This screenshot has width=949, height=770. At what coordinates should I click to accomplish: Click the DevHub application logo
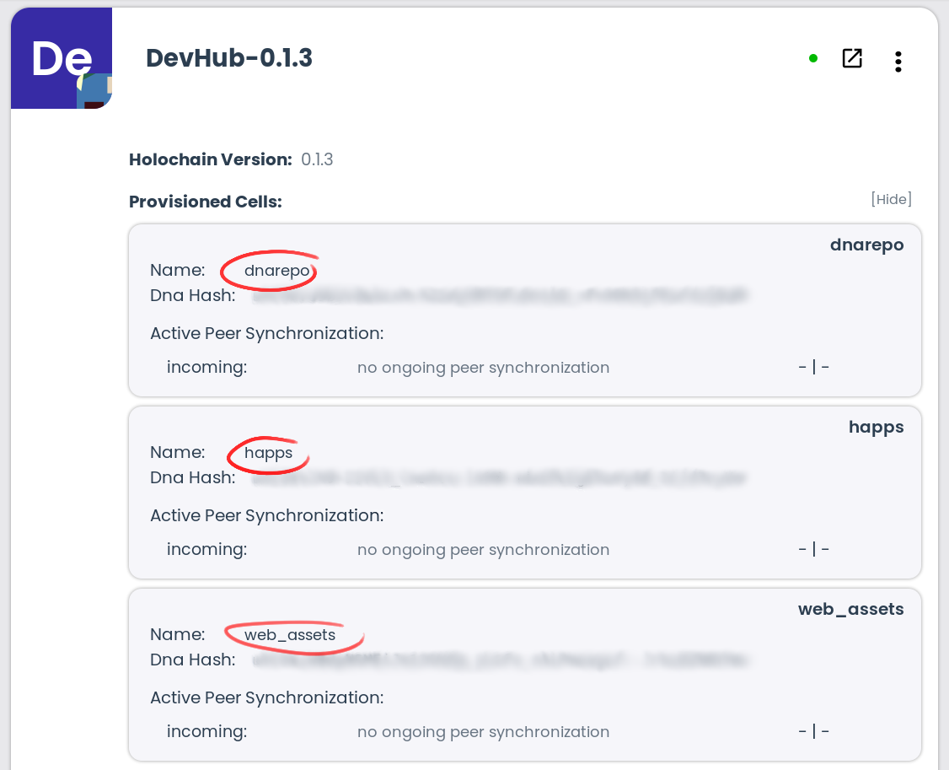[x=60, y=57]
